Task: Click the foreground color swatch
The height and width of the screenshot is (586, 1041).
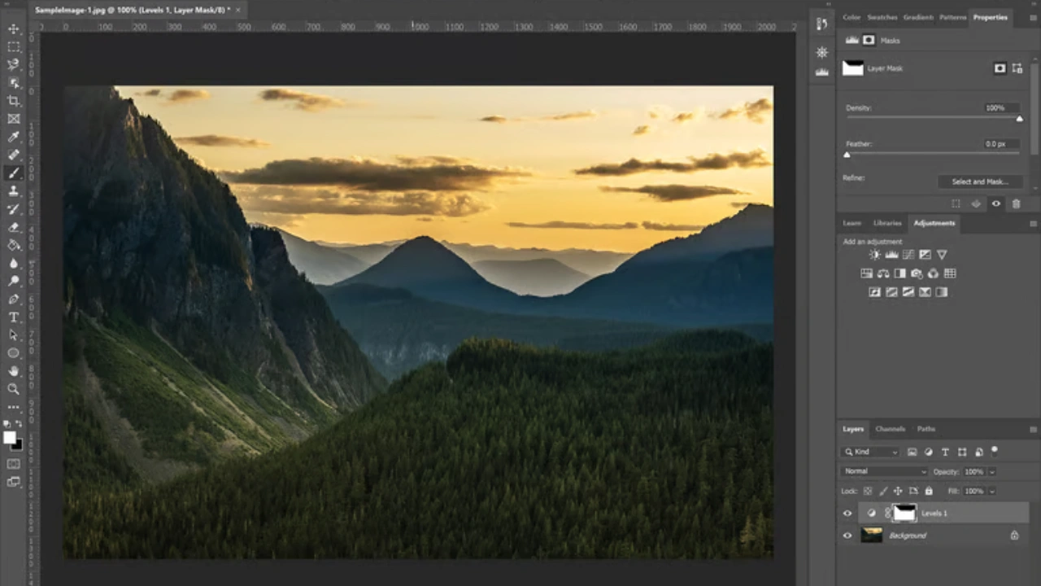Action: (10, 437)
